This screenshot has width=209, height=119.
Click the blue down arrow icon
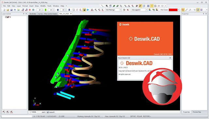69,10
